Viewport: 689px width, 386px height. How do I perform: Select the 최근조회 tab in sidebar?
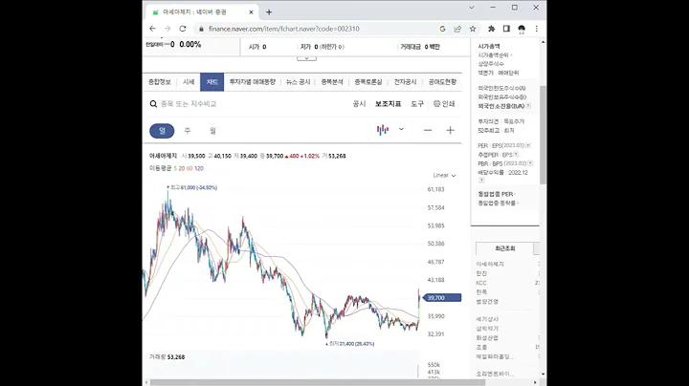click(504, 248)
